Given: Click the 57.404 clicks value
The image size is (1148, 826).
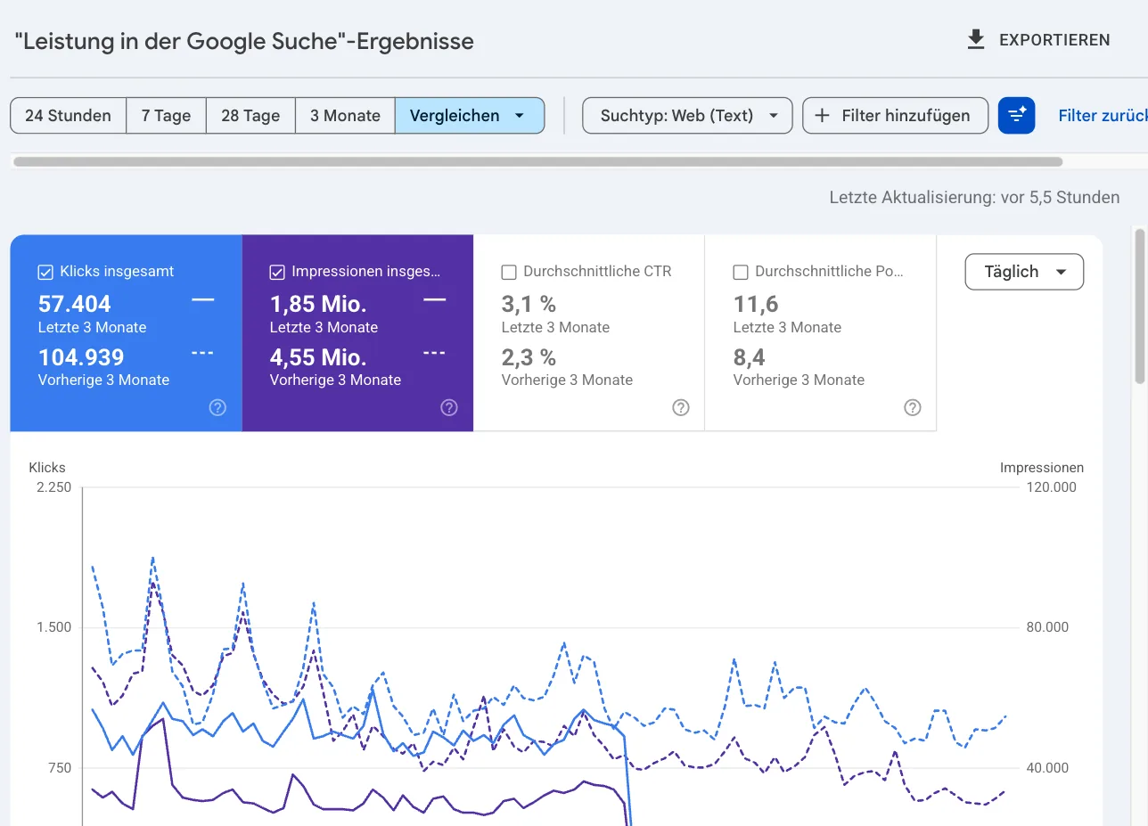Looking at the screenshot, I should point(75,304).
